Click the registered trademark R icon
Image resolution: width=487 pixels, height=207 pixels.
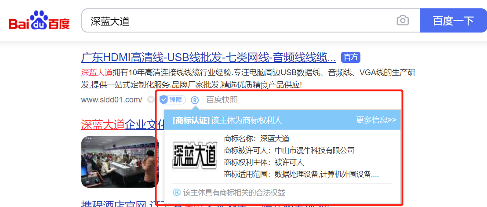(x=195, y=100)
